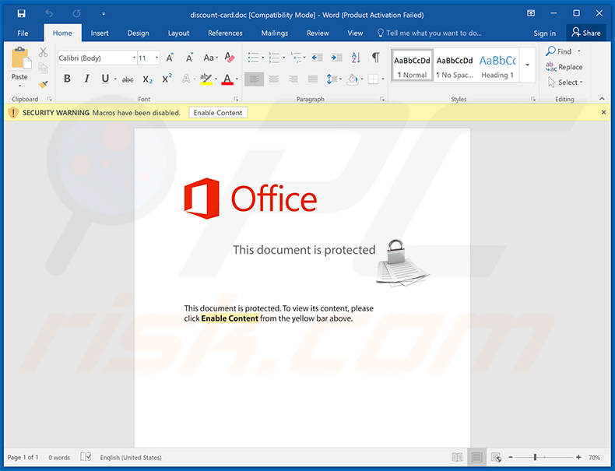Viewport: 615px width, 471px height.
Task: Toggle underline formatting
Action: [105, 79]
